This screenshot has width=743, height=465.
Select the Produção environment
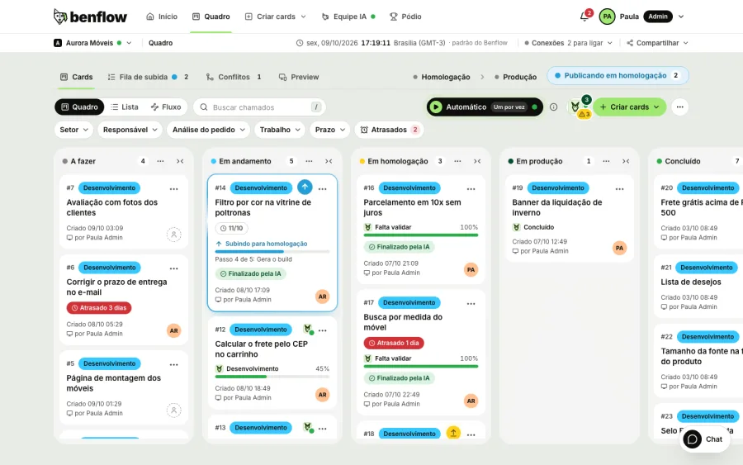(515, 77)
